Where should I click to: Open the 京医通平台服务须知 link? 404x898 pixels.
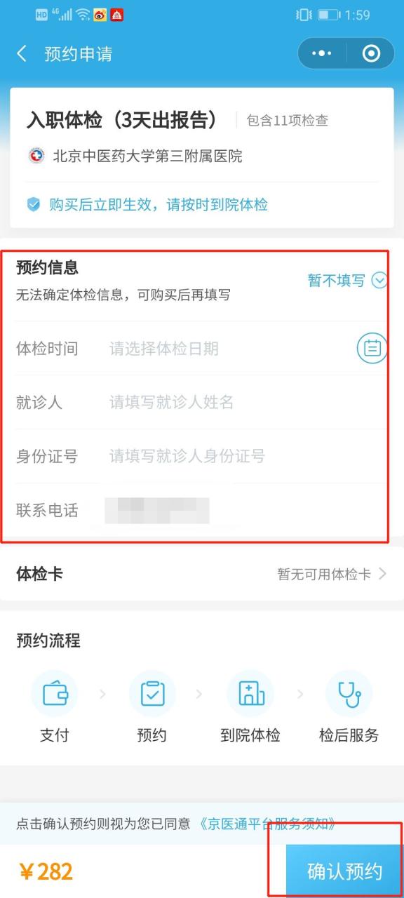[x=267, y=824]
